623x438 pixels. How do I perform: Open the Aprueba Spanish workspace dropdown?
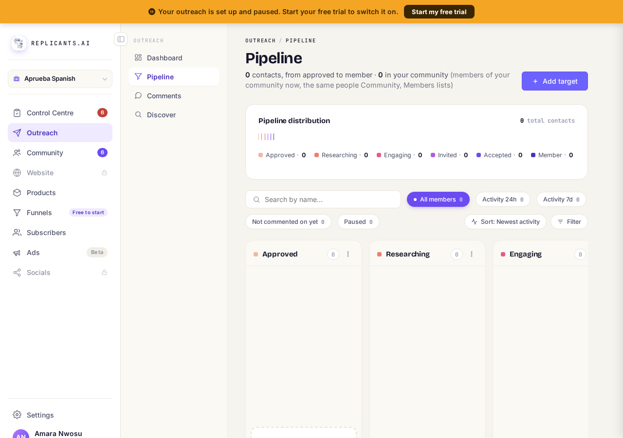click(60, 79)
